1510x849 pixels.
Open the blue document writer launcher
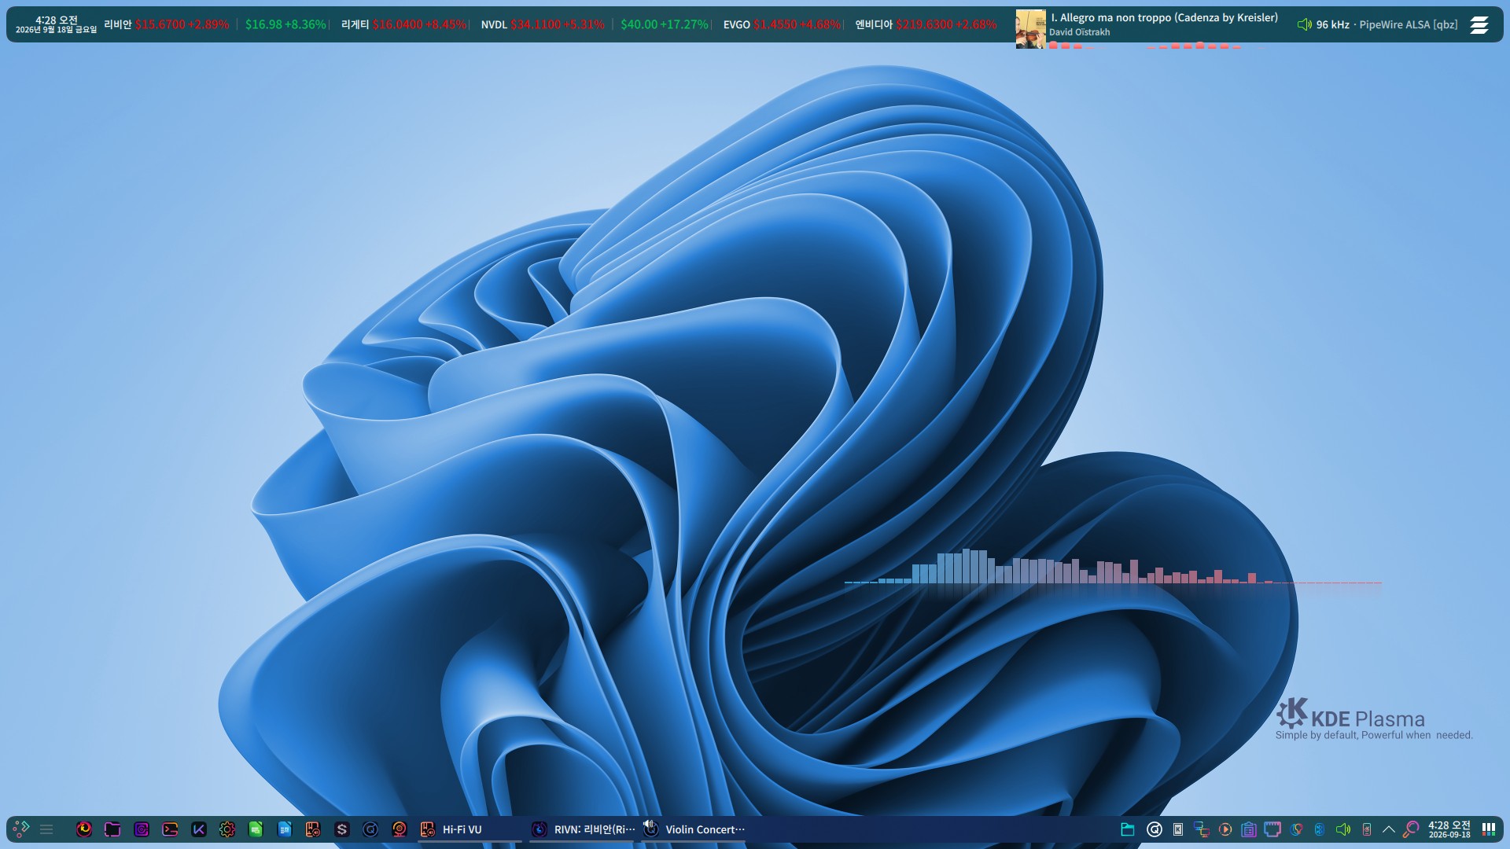[x=285, y=829]
